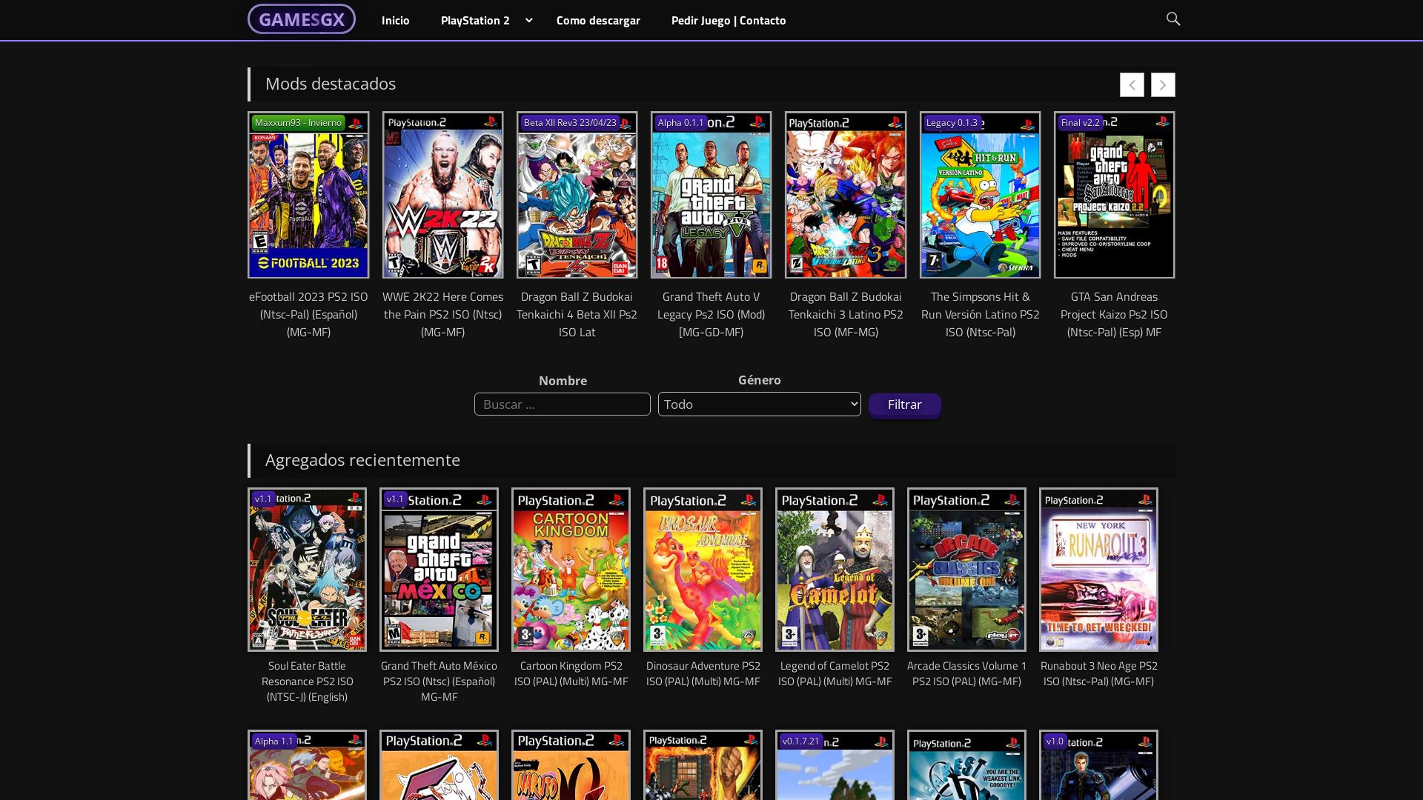The image size is (1423, 800).
Task: Click the Mods destacados heading
Action: coord(331,84)
